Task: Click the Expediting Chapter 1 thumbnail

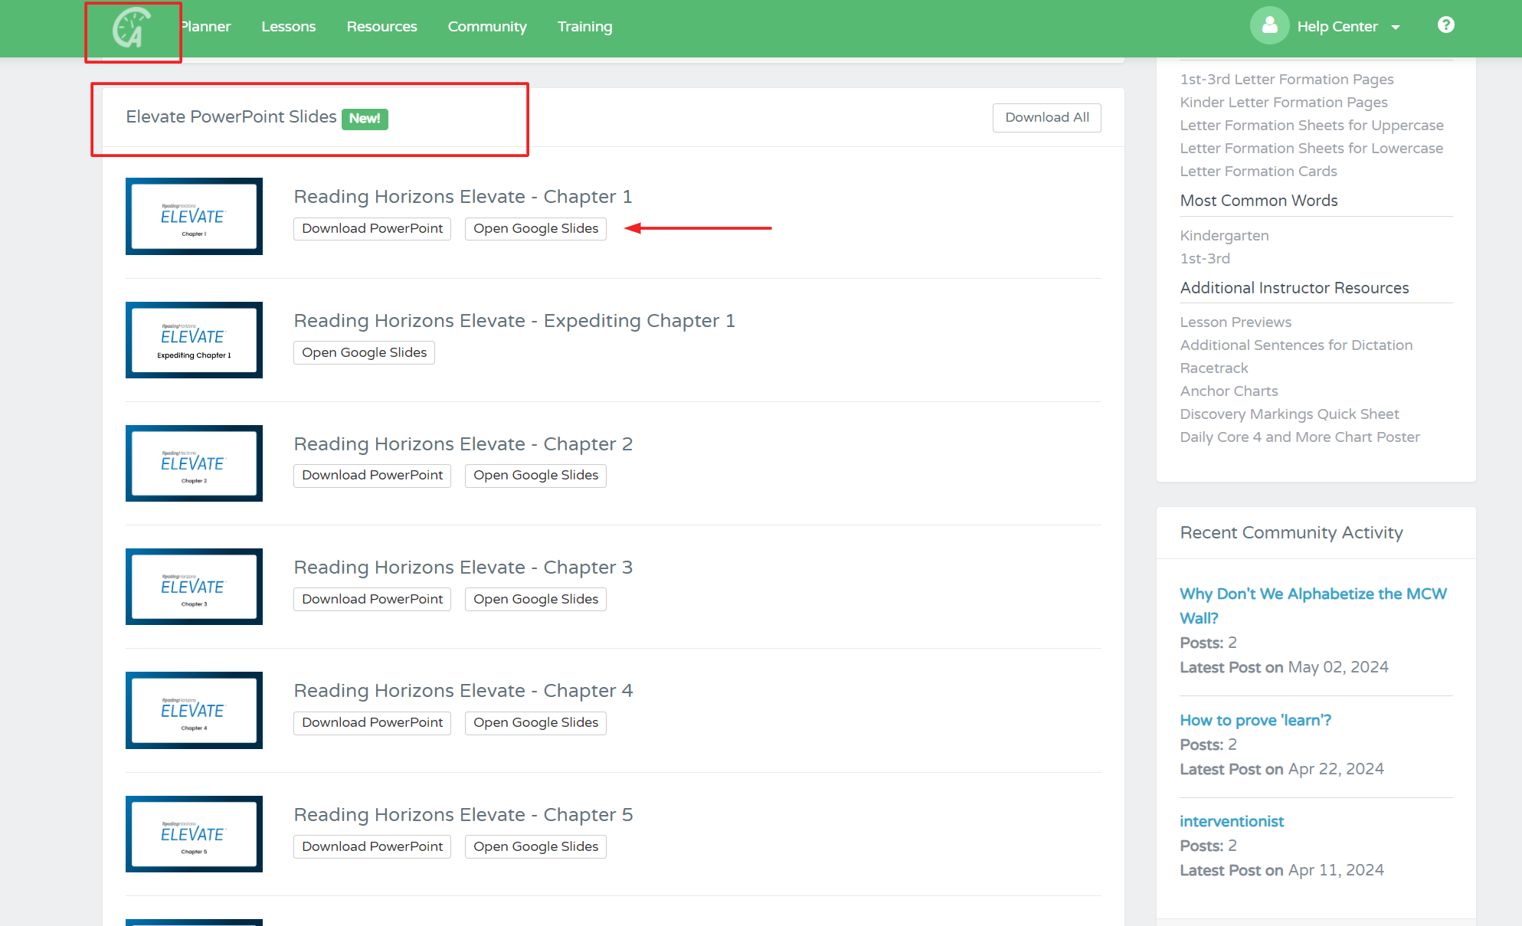Action: coord(194,340)
